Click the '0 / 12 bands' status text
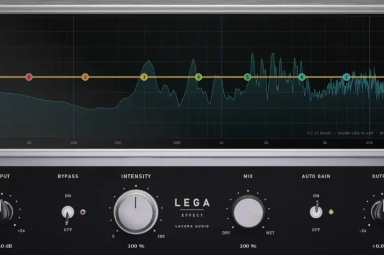The height and width of the screenshot is (255, 384). pos(319,133)
